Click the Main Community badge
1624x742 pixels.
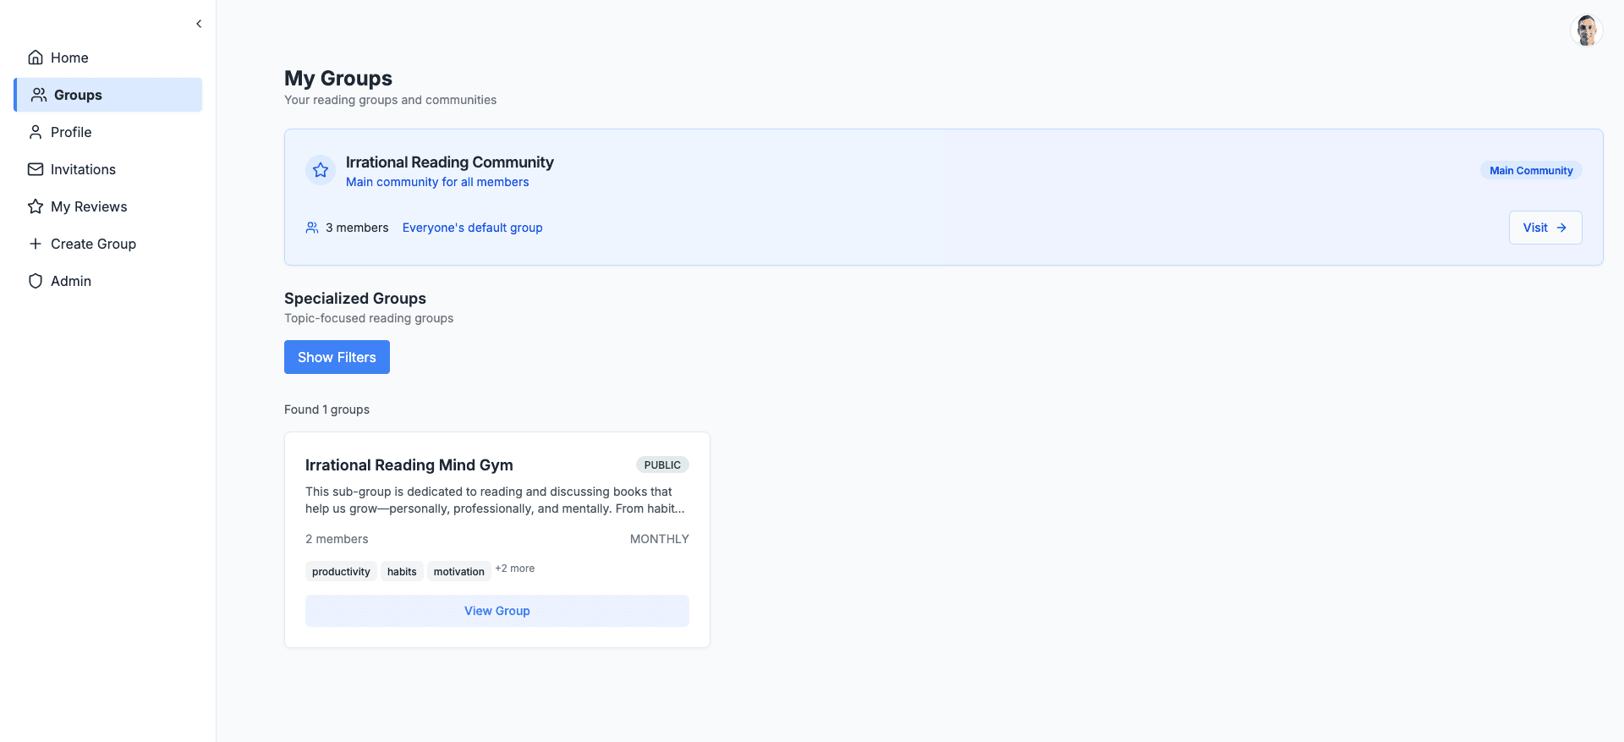[1531, 170]
